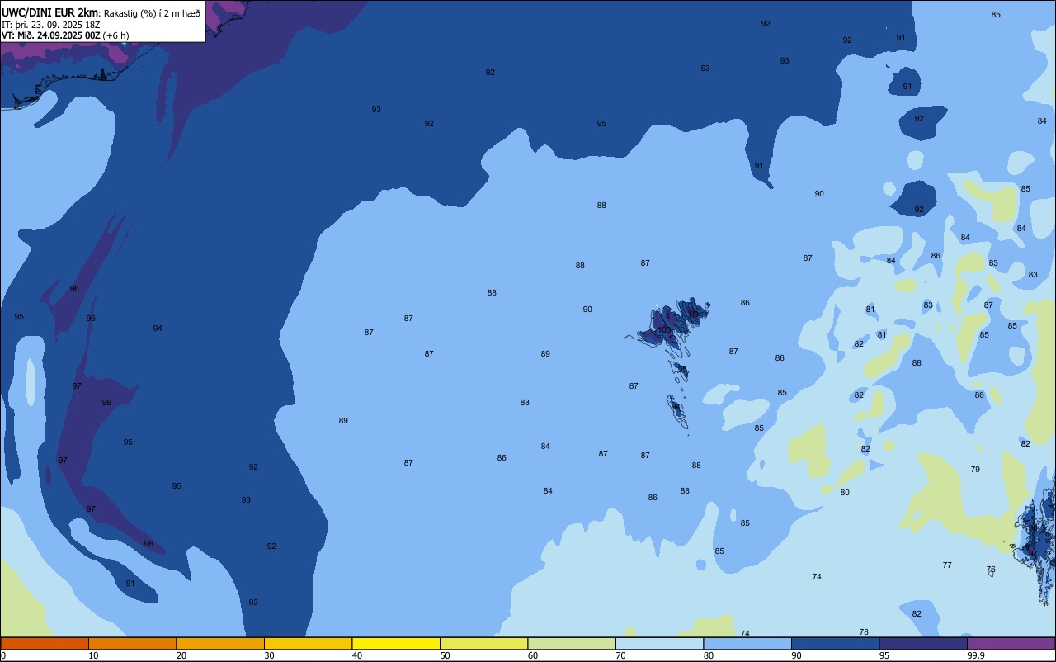Click the bright yellow 40–50 legend segment
The image size is (1056, 662).
(x=396, y=643)
